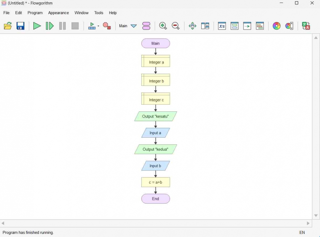Open the run speed dropdown arrow
Image resolution: width=320 pixels, height=237 pixels.
pyautogui.click(x=98, y=26)
